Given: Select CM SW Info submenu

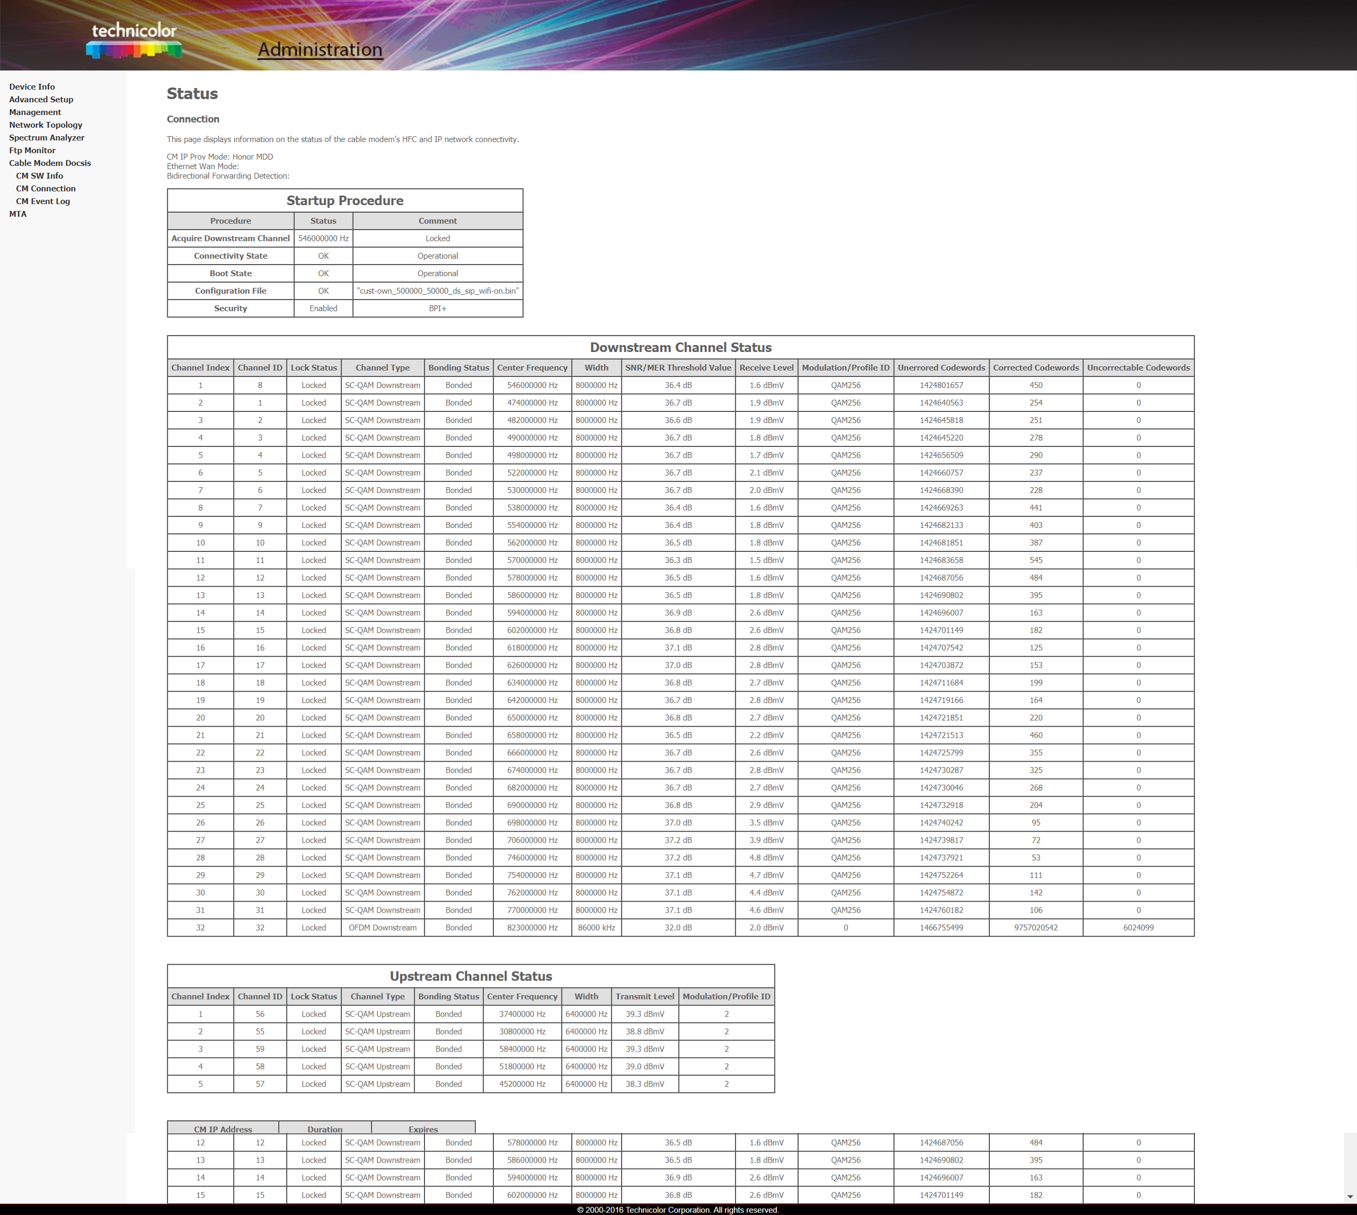Looking at the screenshot, I should [39, 175].
